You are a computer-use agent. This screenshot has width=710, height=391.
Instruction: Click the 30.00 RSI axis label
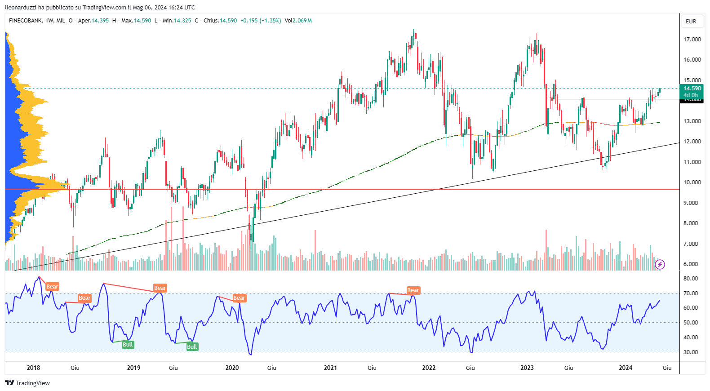[x=691, y=352]
